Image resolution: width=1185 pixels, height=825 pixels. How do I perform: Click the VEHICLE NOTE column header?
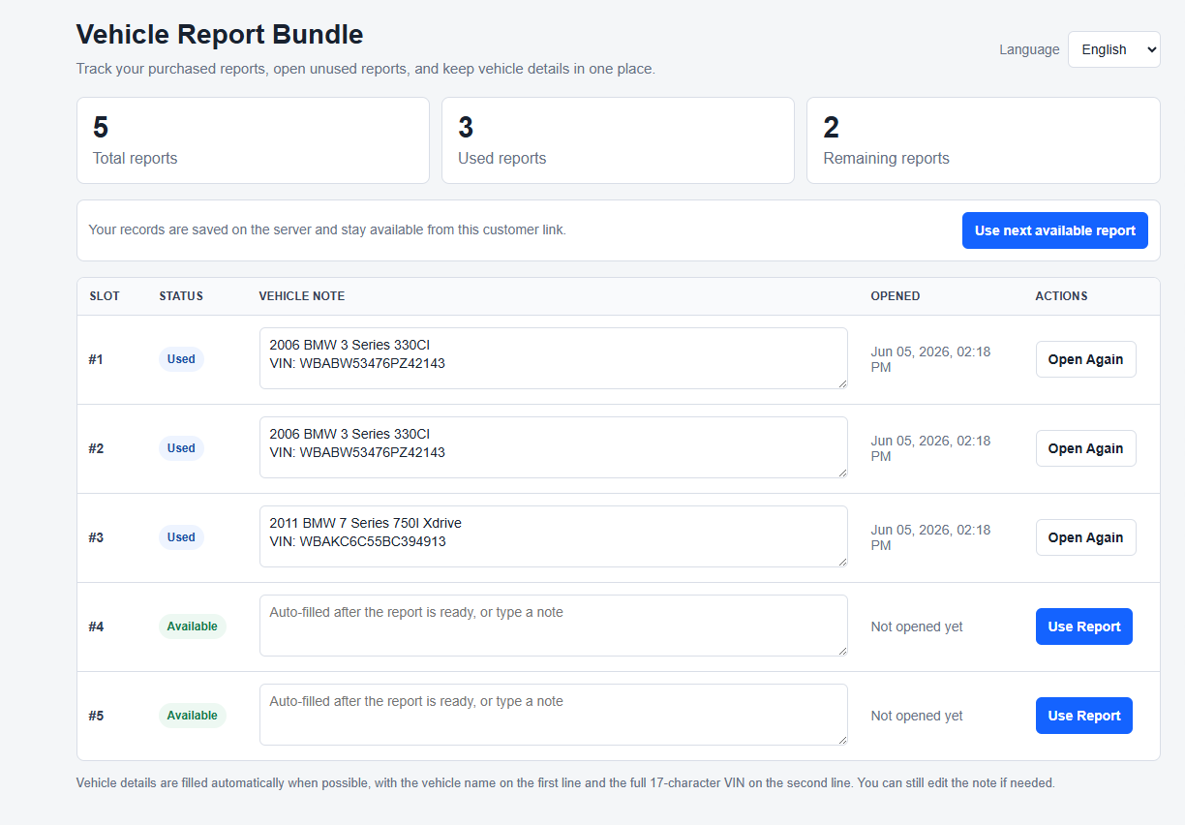302,296
